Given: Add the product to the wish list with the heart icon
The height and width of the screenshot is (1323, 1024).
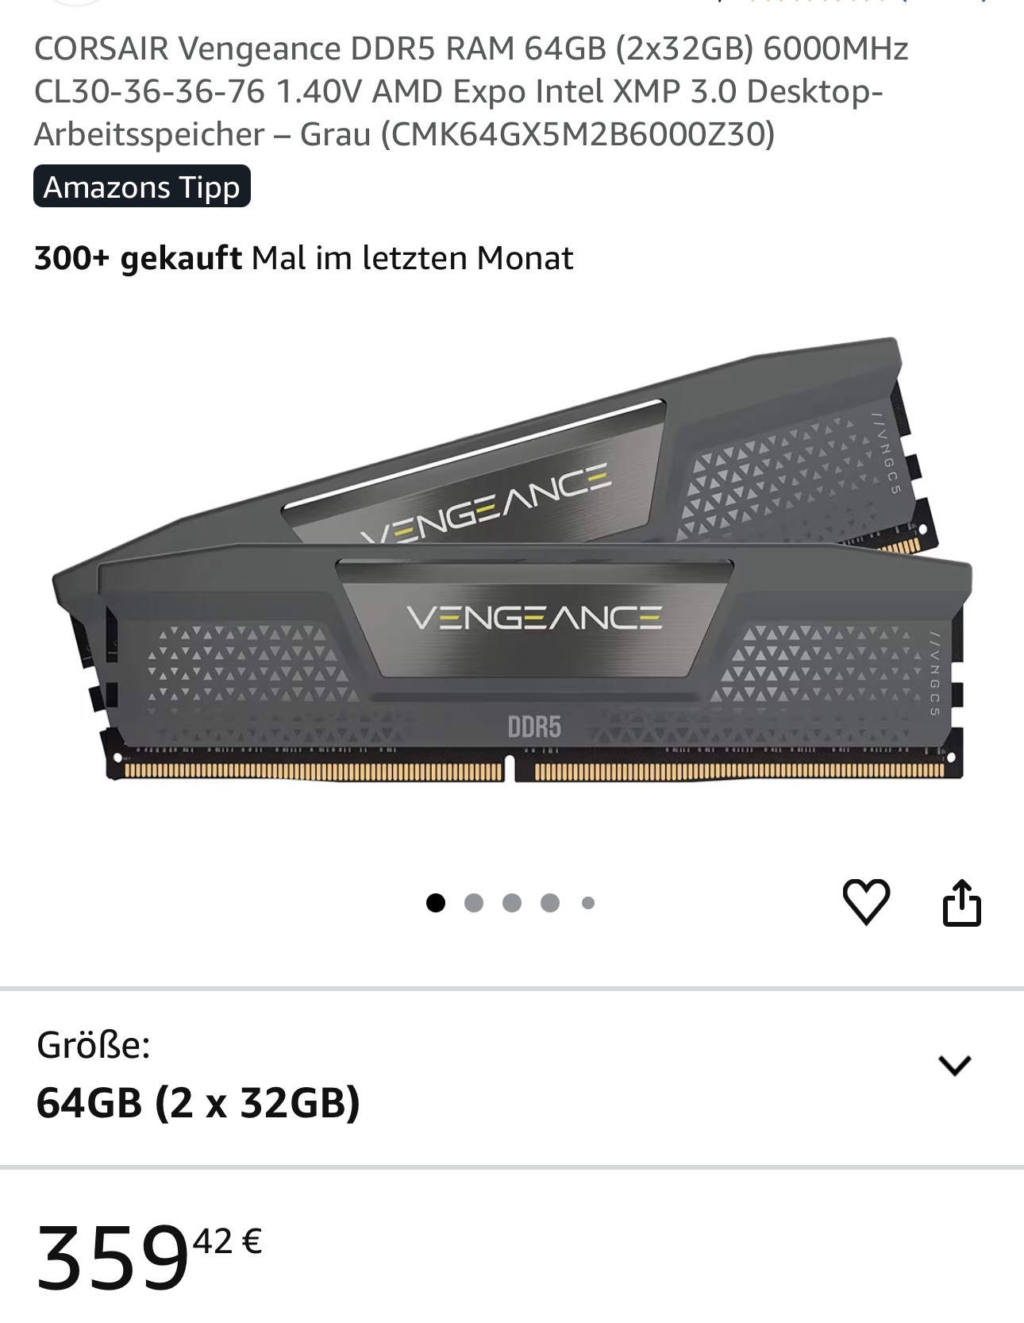Looking at the screenshot, I should 865,902.
